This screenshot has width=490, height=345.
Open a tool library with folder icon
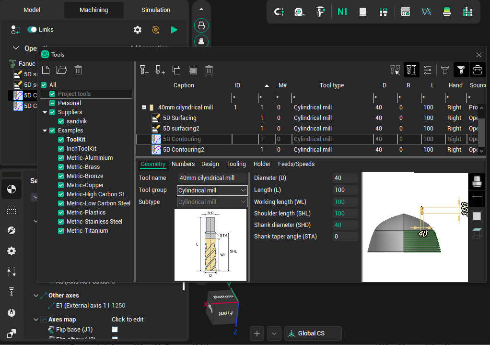[x=61, y=70]
